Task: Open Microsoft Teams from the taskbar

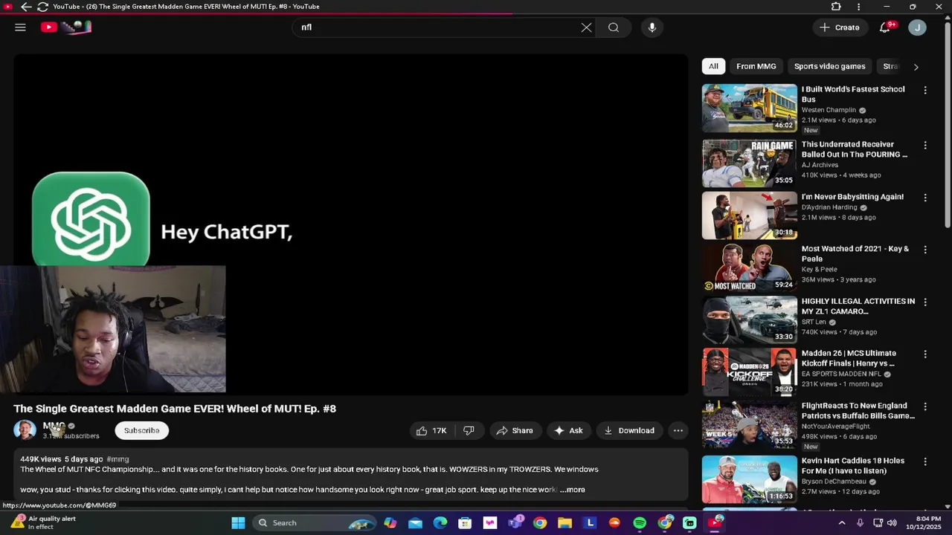Action: coord(515,523)
